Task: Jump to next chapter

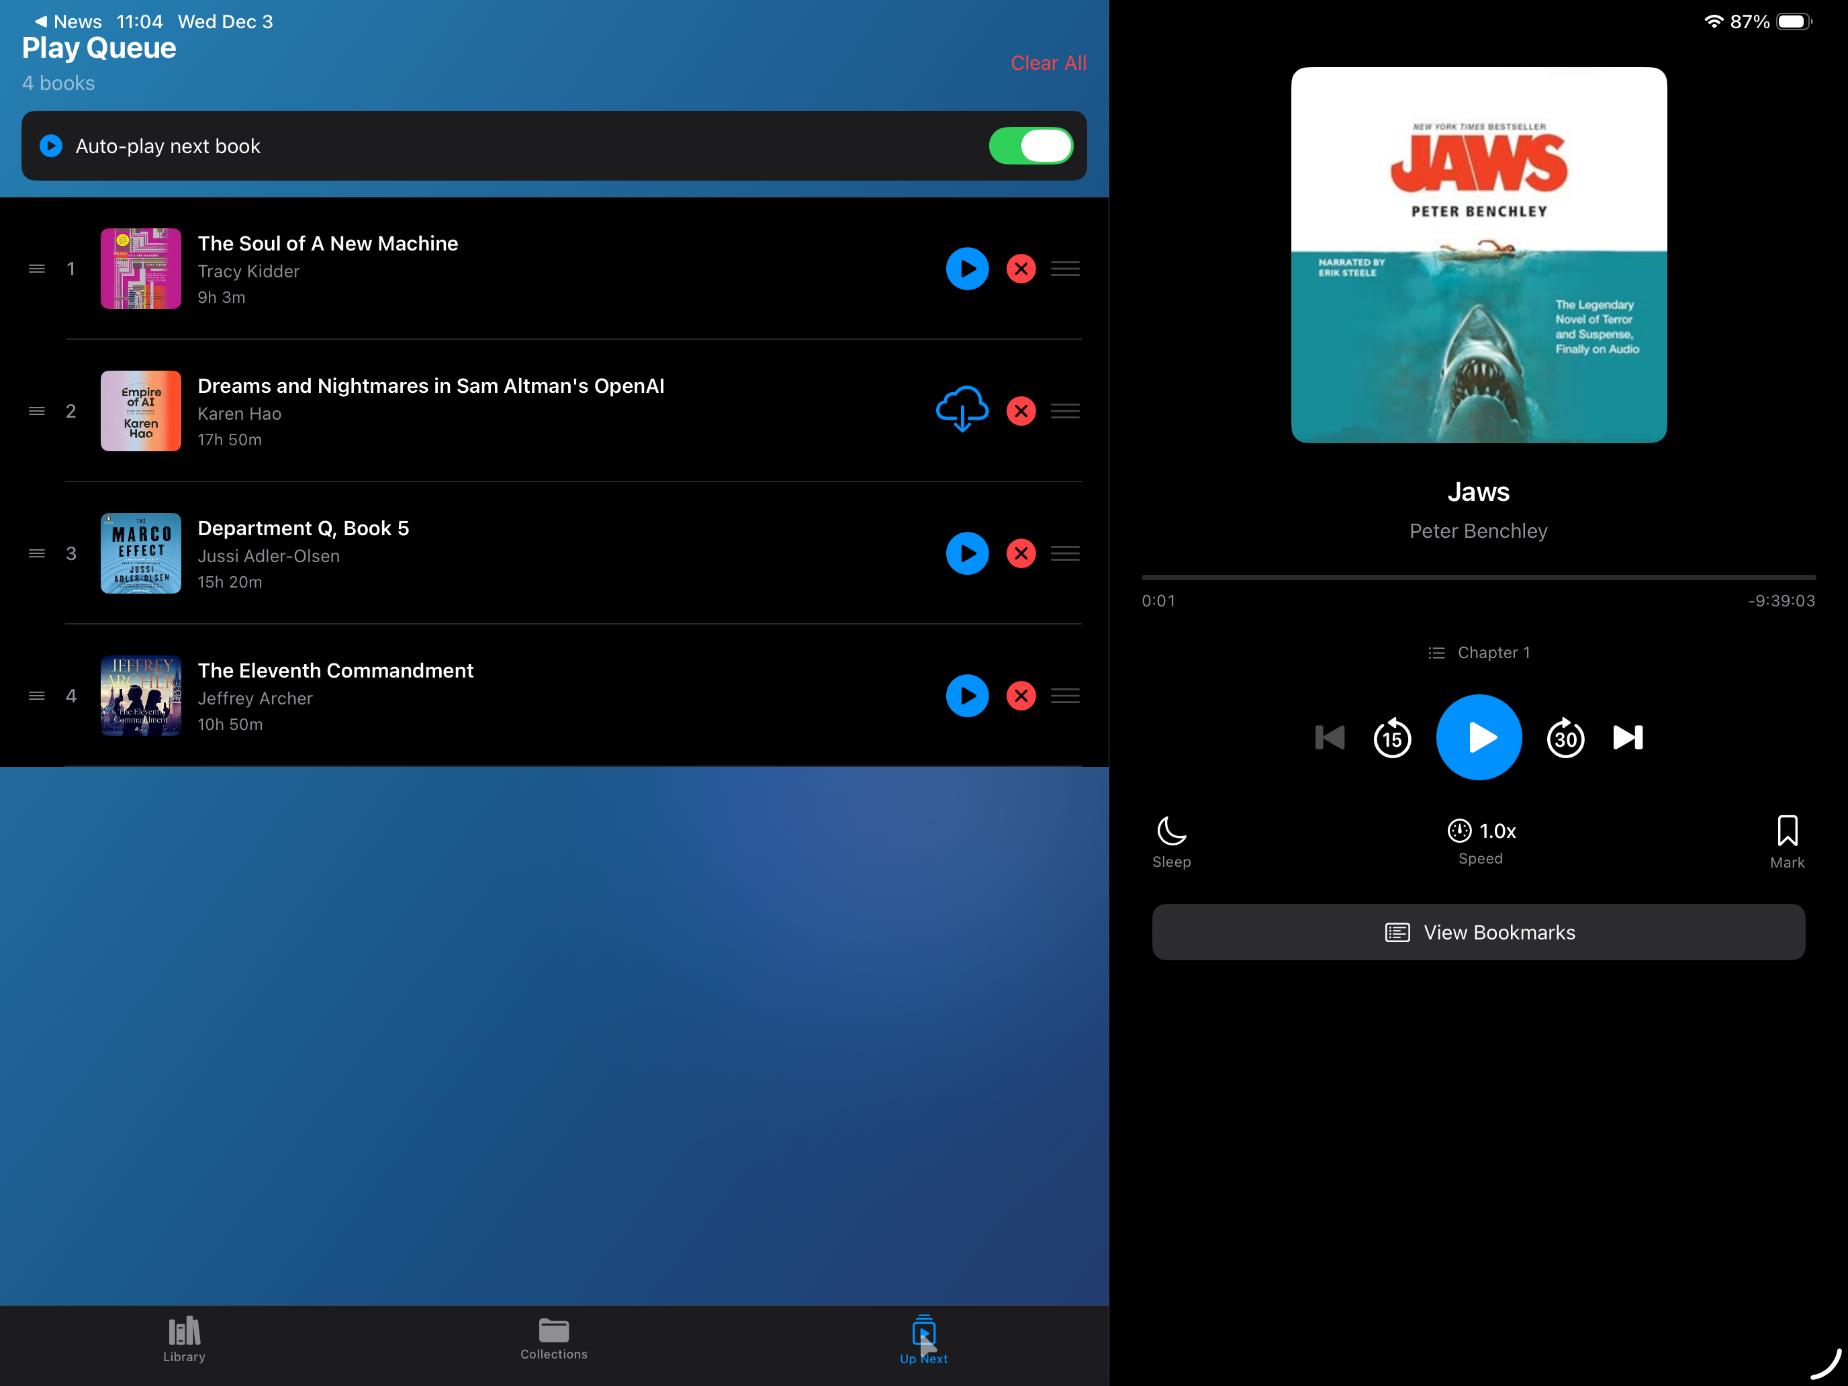Action: (1628, 738)
